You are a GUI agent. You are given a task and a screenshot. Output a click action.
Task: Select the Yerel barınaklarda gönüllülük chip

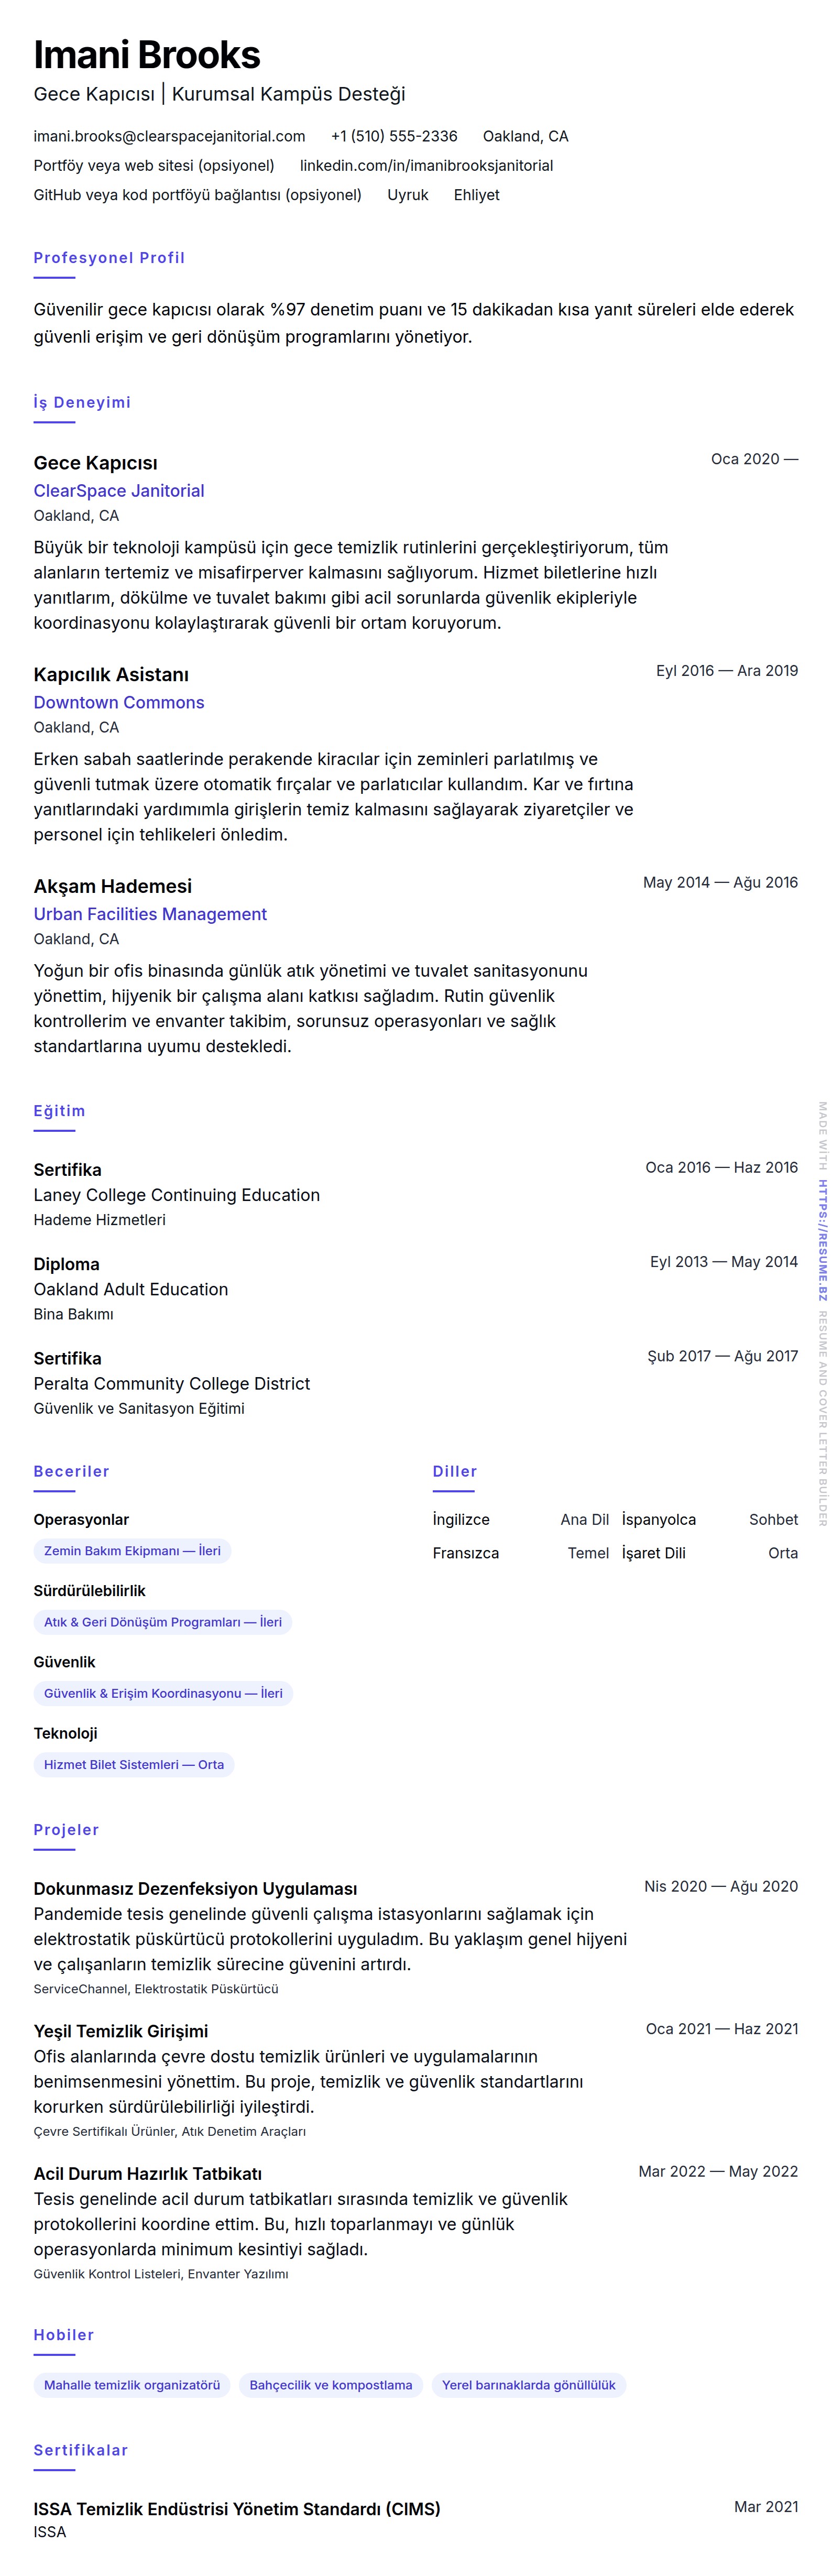[529, 2385]
